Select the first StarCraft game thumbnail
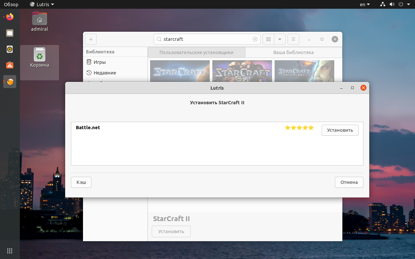The height and width of the screenshot is (259, 415). click(x=180, y=71)
